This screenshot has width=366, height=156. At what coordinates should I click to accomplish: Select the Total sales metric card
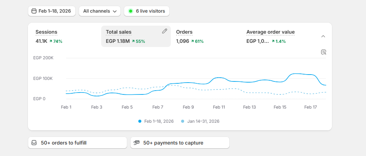click(x=136, y=36)
